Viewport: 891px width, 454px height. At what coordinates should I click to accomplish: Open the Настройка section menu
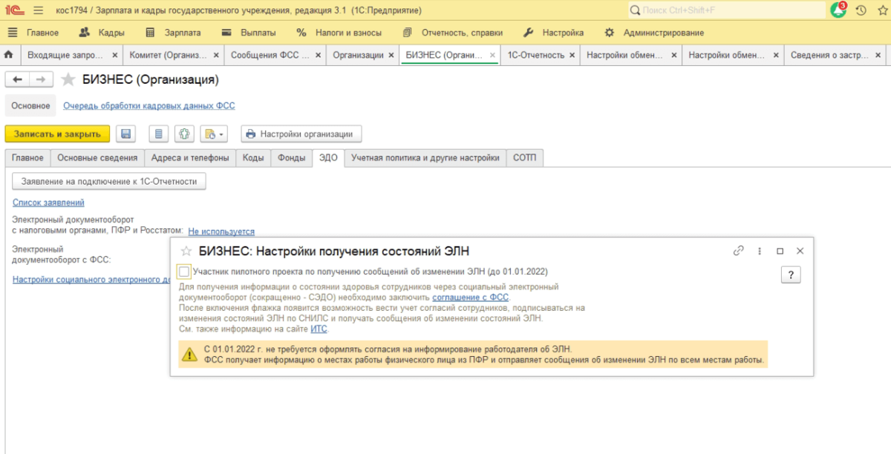pos(553,33)
